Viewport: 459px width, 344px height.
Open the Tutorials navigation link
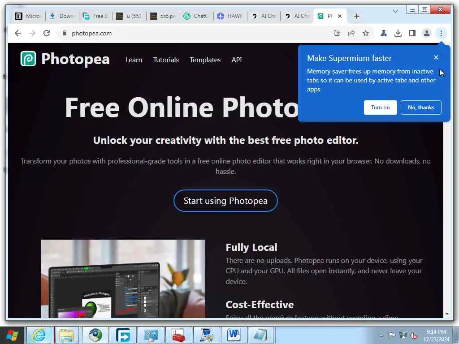coord(166,60)
